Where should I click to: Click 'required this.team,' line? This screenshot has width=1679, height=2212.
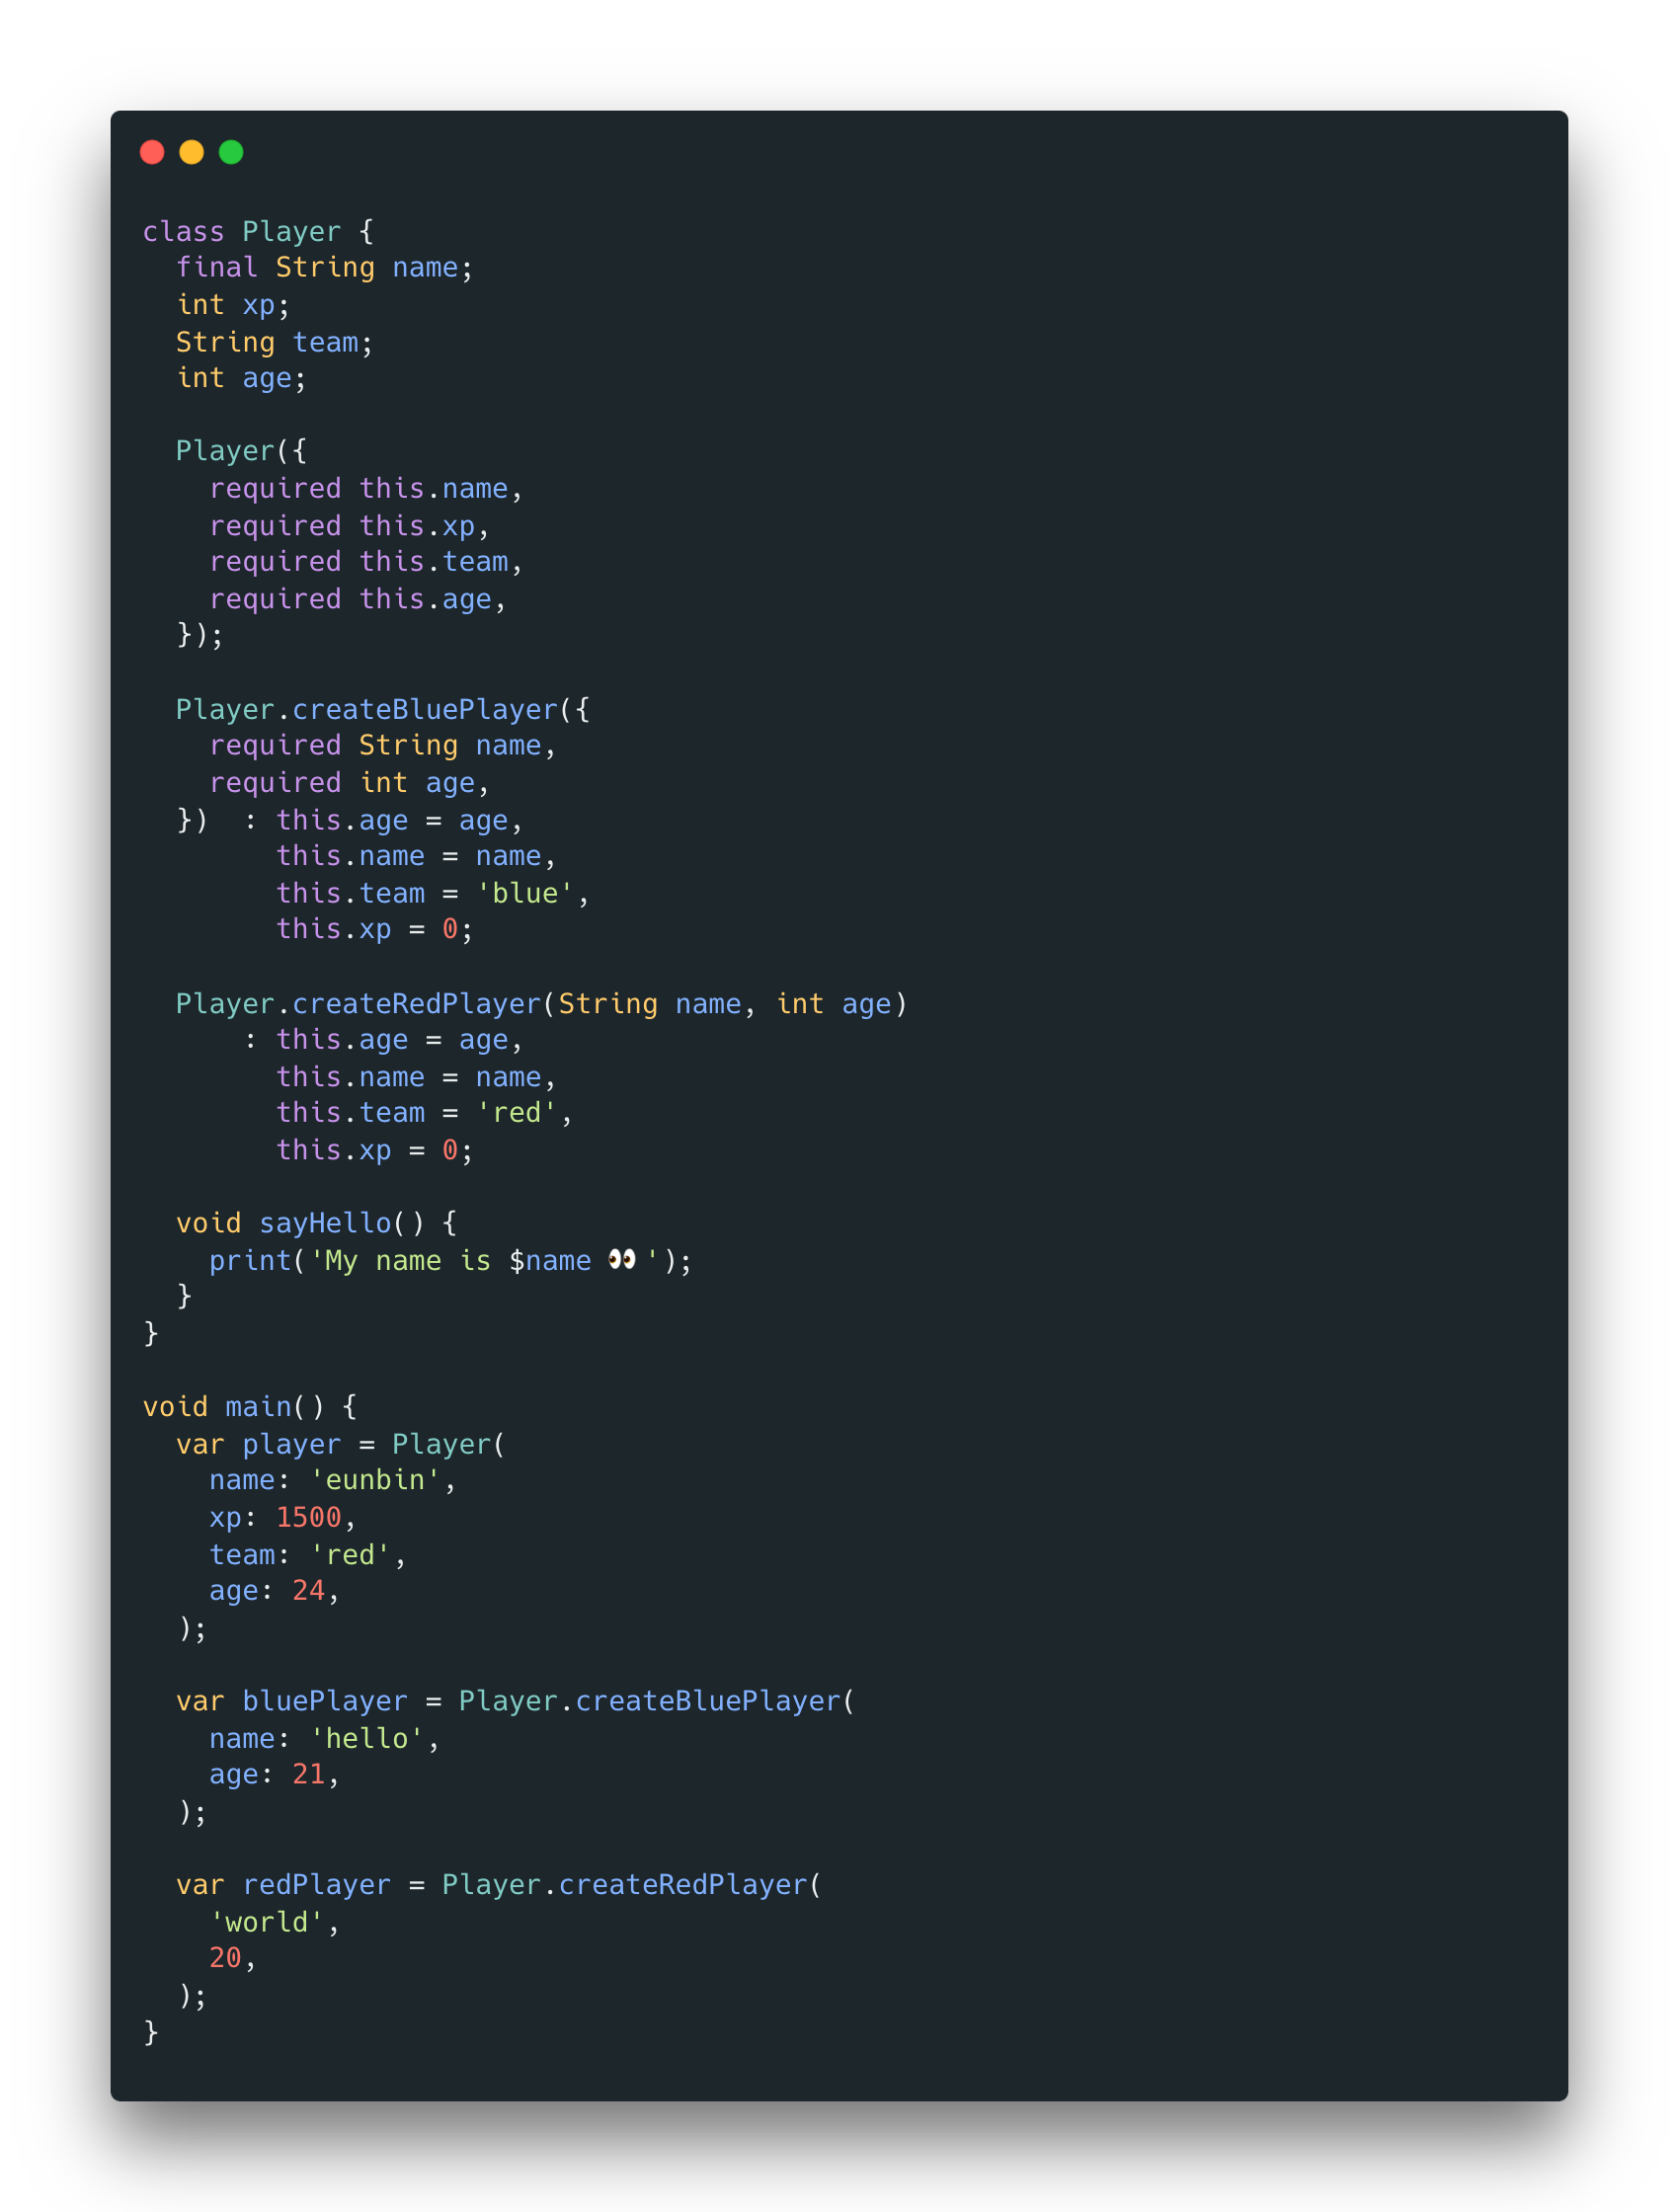tap(366, 562)
